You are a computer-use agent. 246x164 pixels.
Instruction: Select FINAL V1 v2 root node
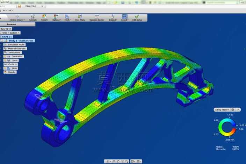pyautogui.click(x=6, y=29)
